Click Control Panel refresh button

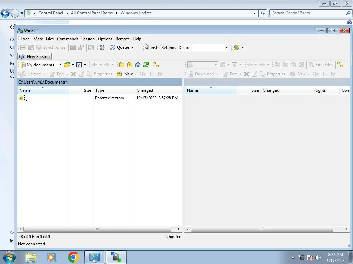point(262,13)
